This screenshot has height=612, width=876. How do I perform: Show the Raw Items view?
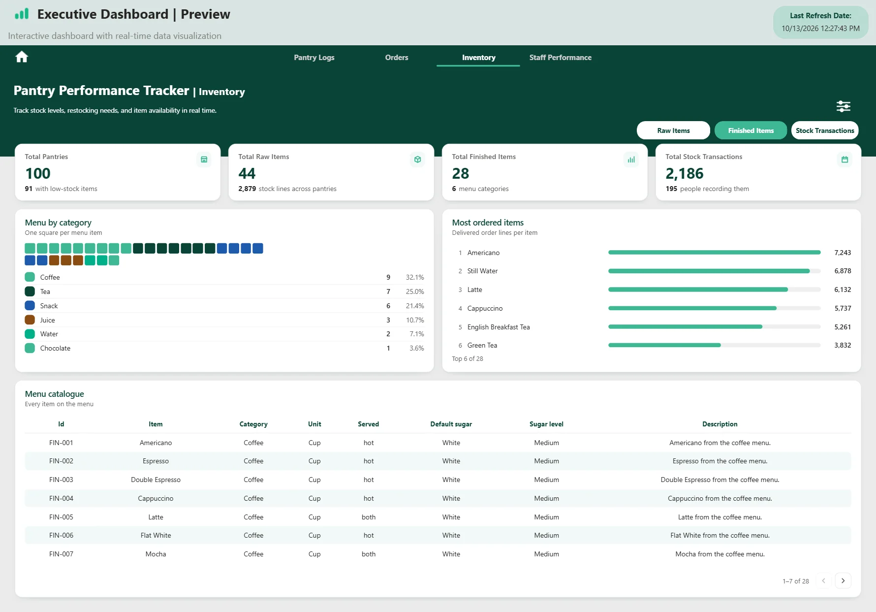coord(673,130)
